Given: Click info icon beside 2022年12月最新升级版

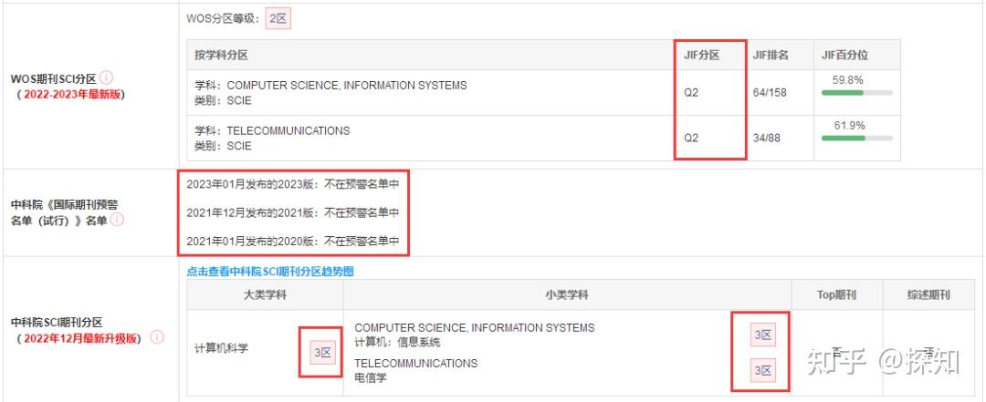Looking at the screenshot, I should tap(157, 338).
